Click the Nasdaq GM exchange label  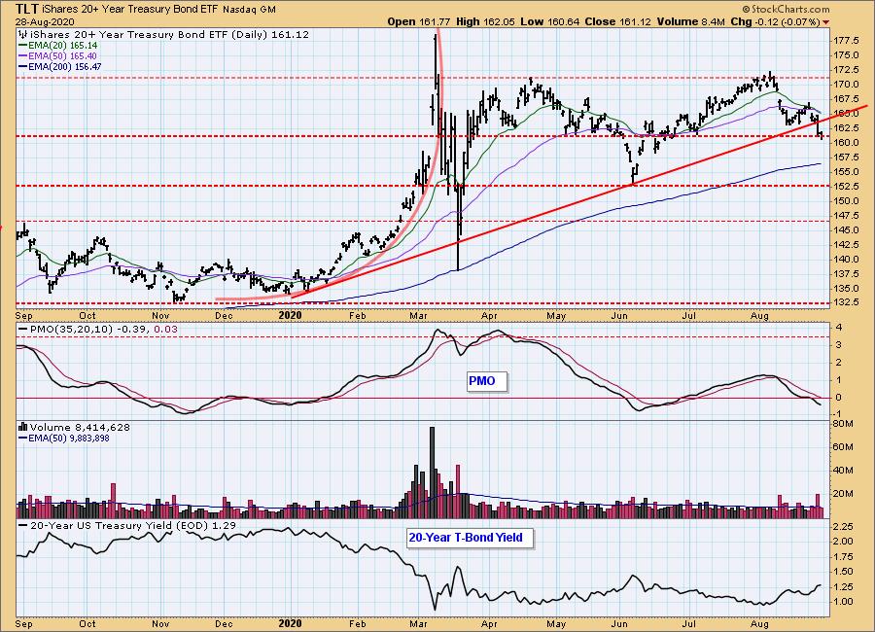point(249,9)
